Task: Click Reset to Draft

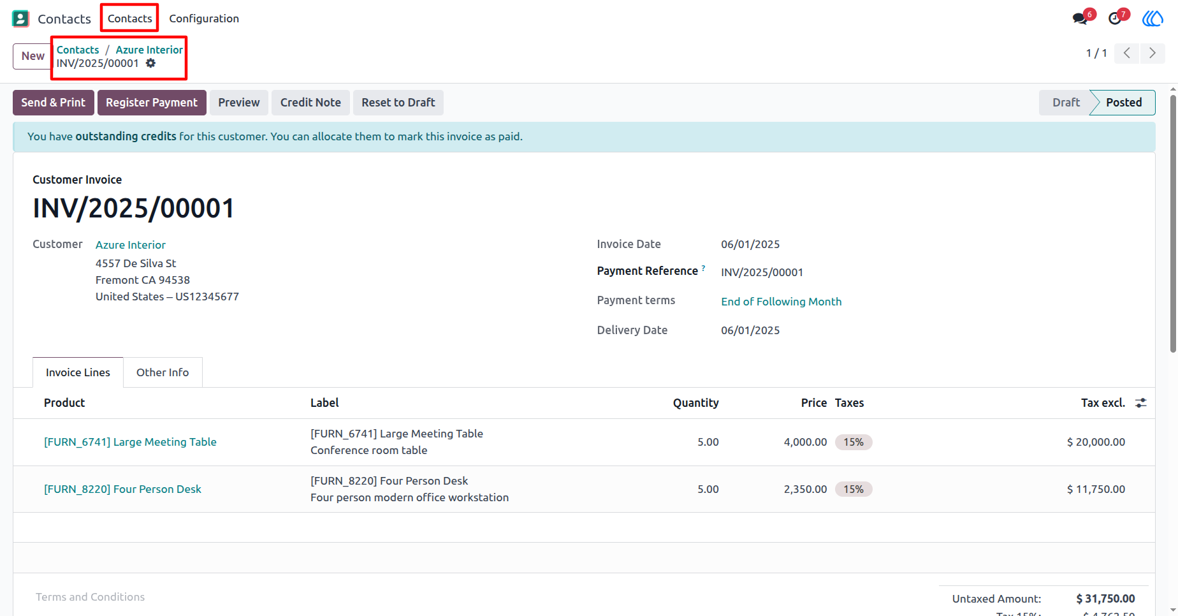Action: point(398,103)
